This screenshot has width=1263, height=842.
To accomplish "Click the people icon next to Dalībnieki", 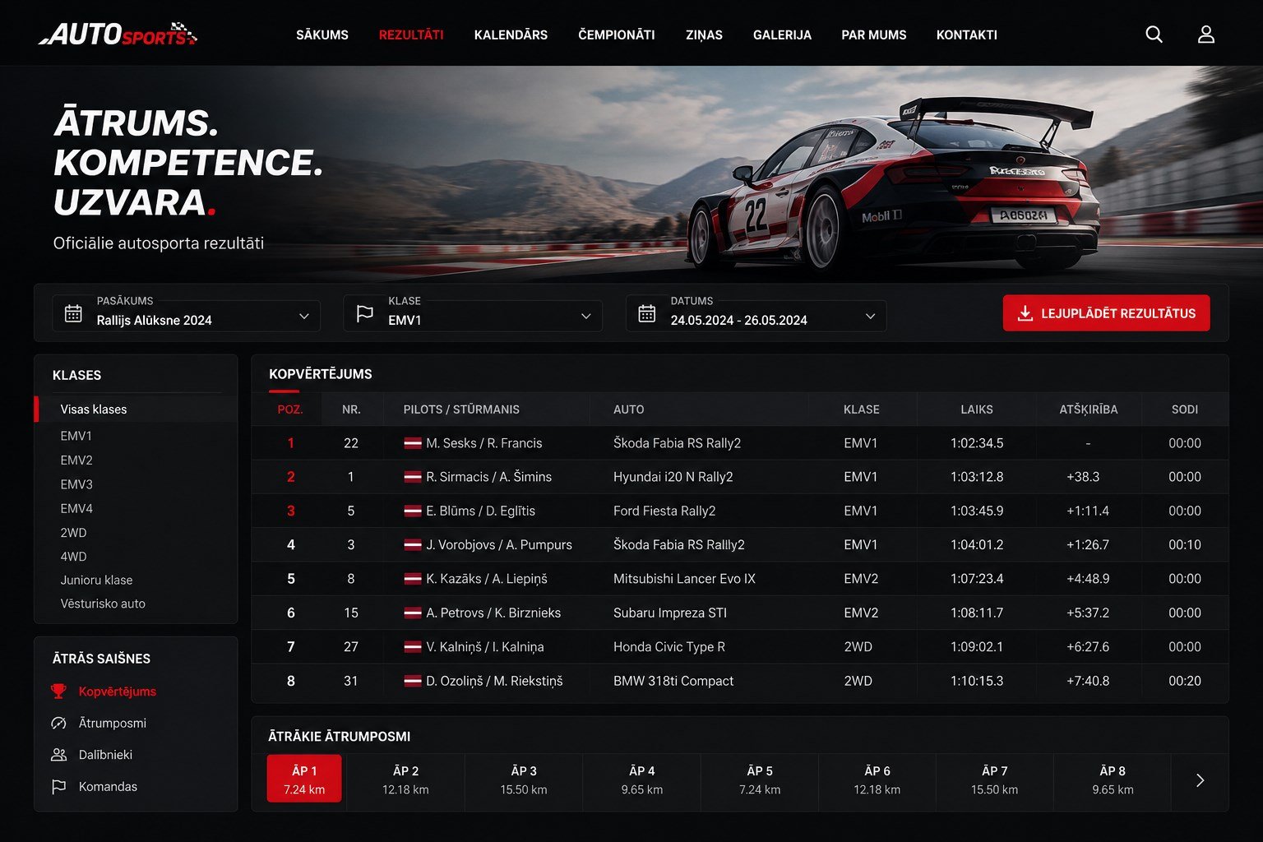I will click(x=58, y=755).
